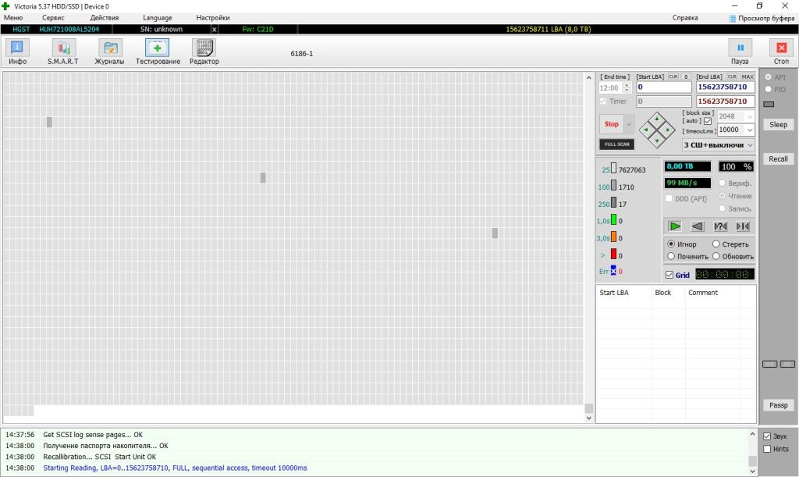Open the Журналы logs view
Image resolution: width=799 pixels, height=477 pixels.
point(109,52)
